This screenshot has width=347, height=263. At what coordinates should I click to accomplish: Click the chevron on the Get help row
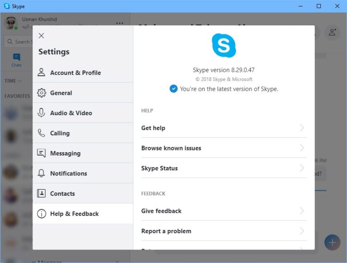coord(302,128)
